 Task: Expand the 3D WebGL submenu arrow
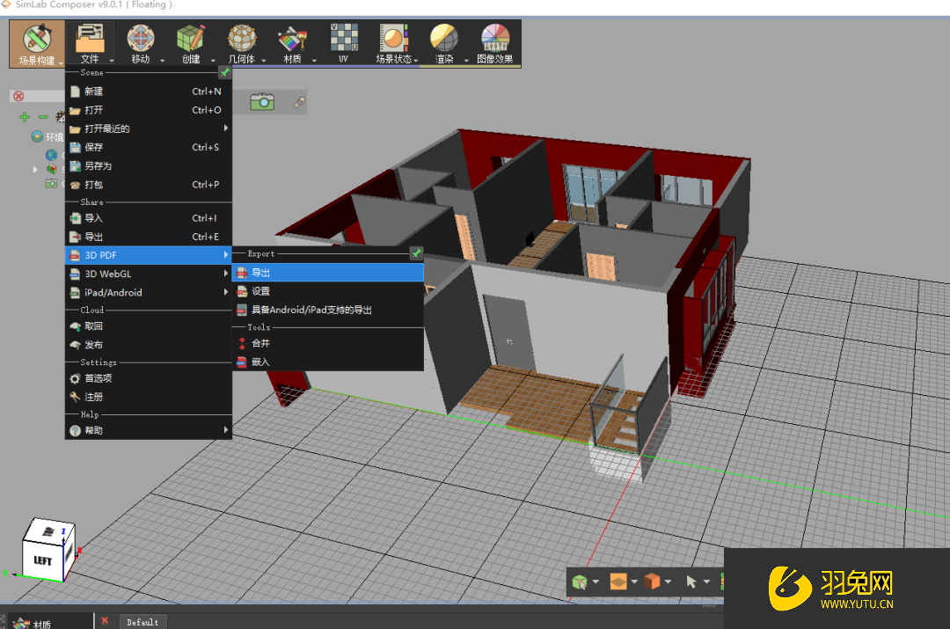(x=227, y=274)
